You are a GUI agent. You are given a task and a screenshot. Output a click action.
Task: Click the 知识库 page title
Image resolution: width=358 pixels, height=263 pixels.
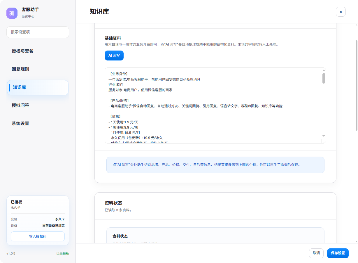click(99, 12)
